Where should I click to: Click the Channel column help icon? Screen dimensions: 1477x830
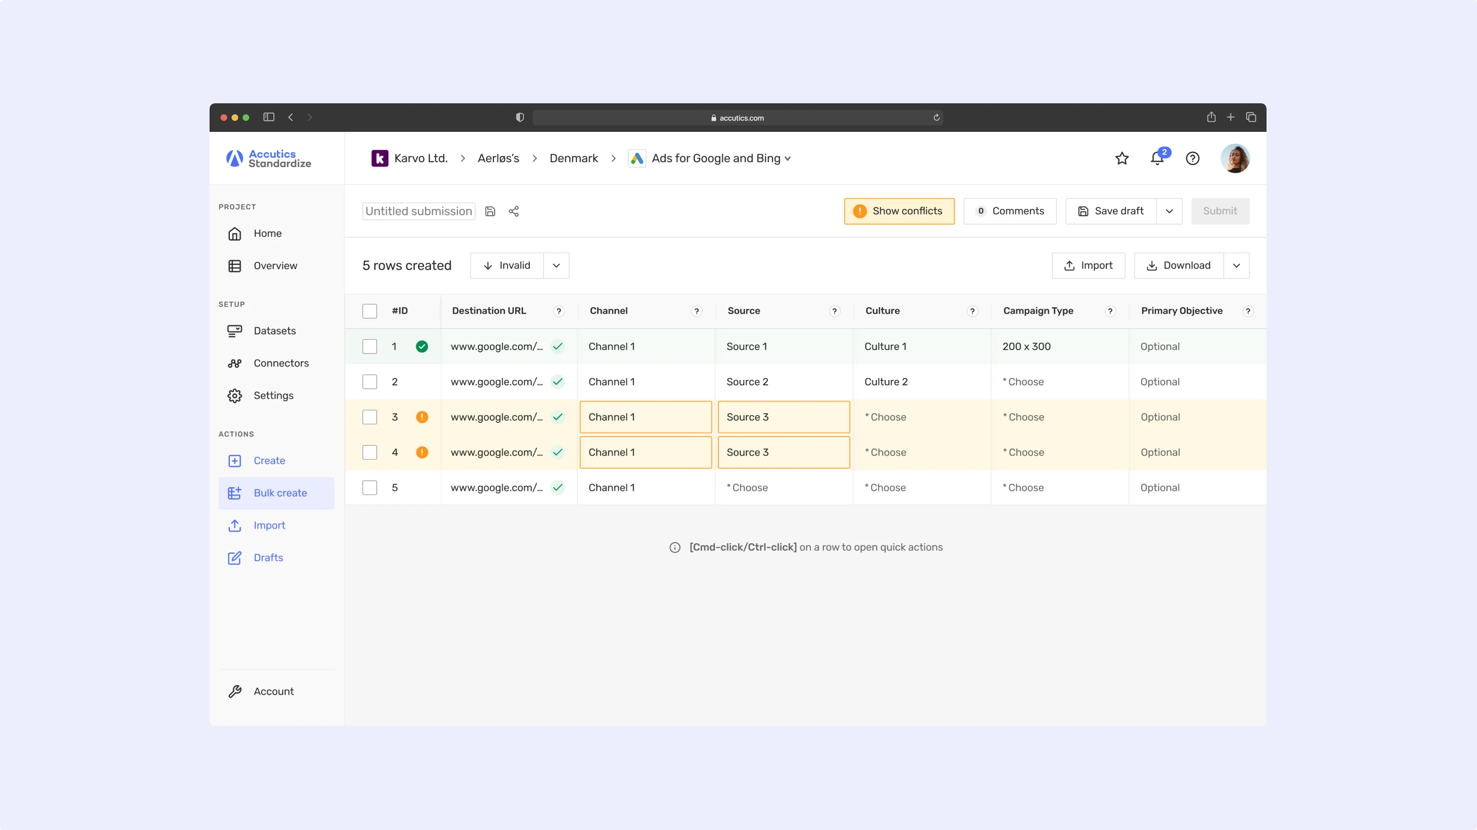696,311
